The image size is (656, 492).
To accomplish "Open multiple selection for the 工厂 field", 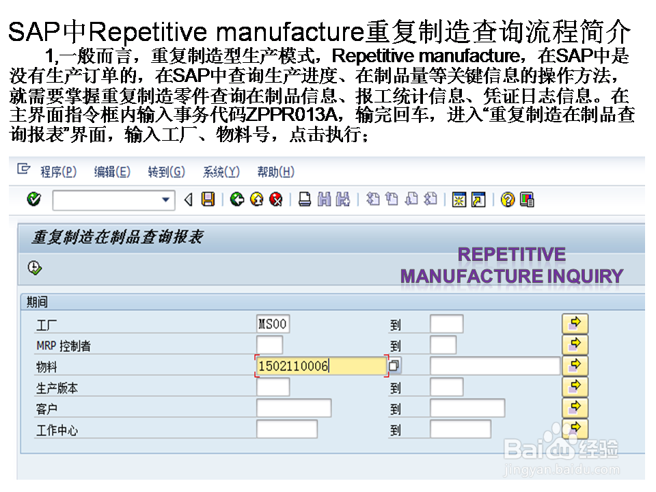I will pos(575,323).
